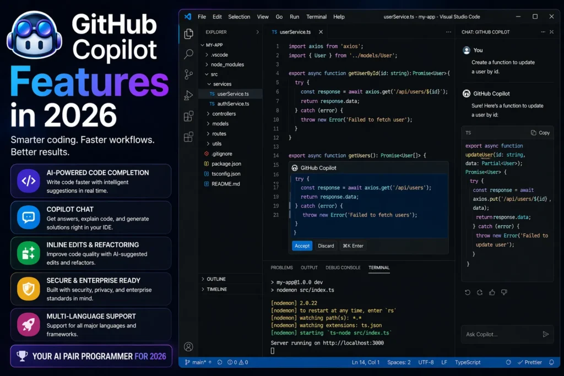
Task: Open the Run menu
Action: coord(294,17)
